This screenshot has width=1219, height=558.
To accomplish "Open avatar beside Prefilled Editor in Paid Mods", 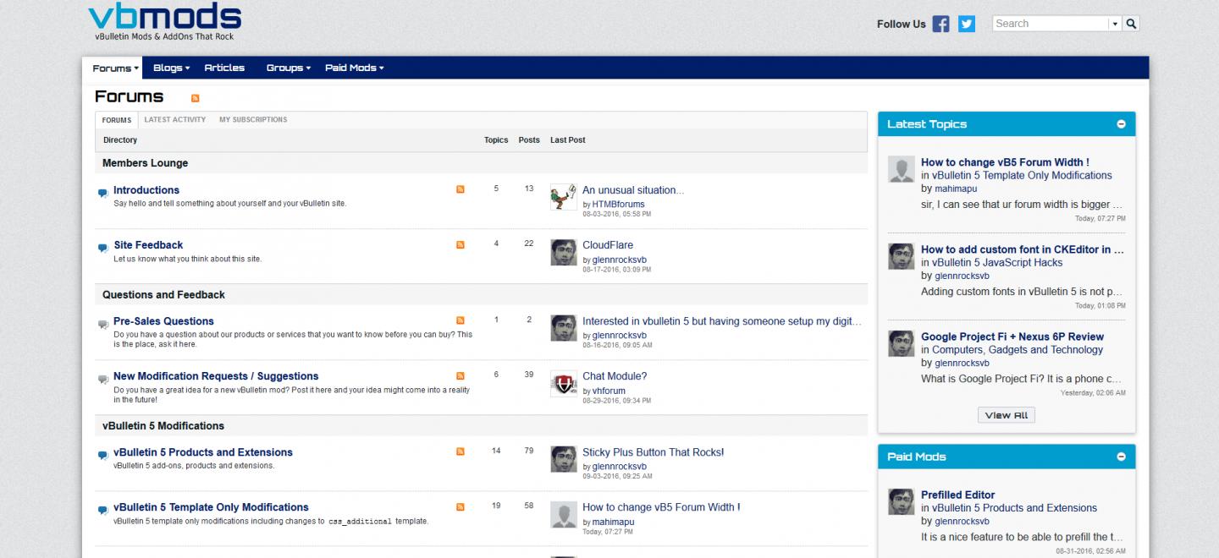I will [901, 501].
